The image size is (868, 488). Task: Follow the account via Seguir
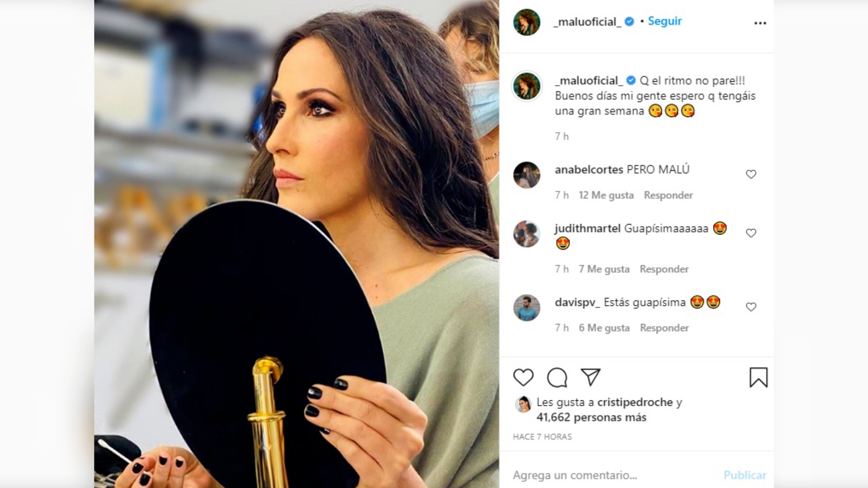click(665, 21)
